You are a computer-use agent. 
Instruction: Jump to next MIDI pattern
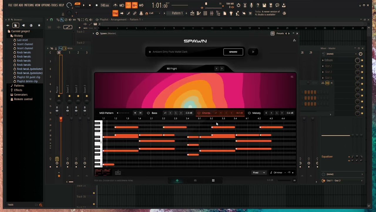[140, 113]
